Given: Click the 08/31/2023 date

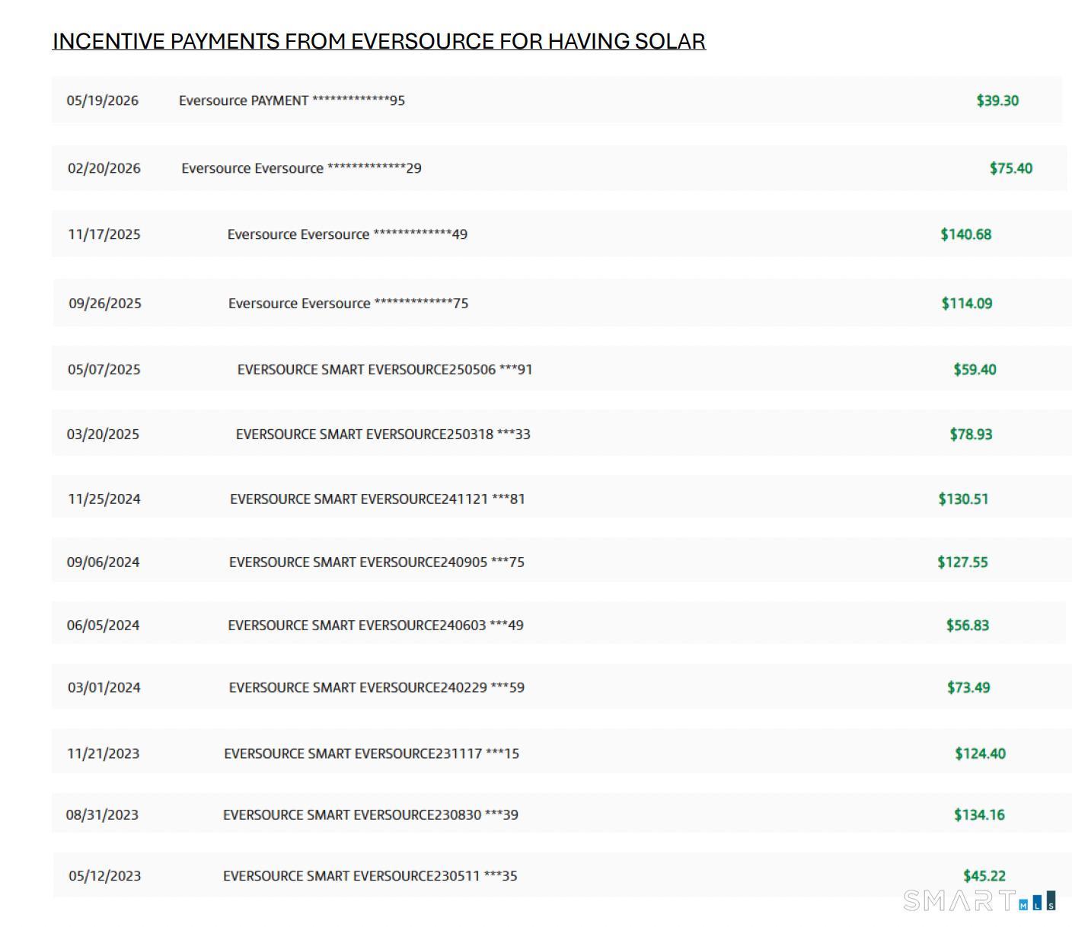Looking at the screenshot, I should point(103,815).
